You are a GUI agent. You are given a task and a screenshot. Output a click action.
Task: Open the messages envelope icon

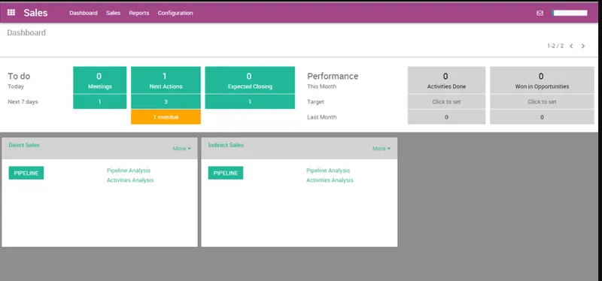(x=540, y=13)
